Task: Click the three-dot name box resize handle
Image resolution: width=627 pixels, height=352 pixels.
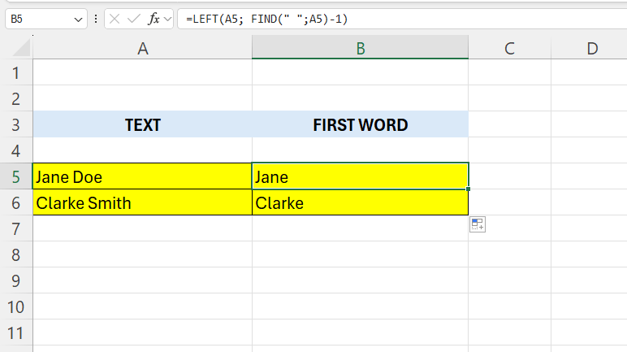Action: coord(97,18)
